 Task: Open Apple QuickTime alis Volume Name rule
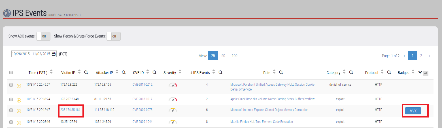pyautogui.click(x=272, y=99)
